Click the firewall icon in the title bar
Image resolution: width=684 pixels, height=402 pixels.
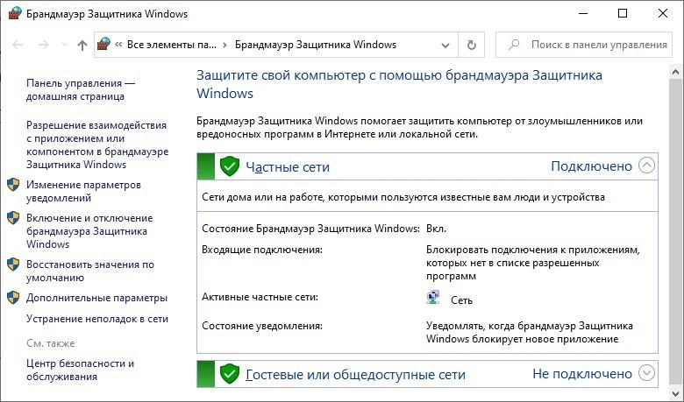pyautogui.click(x=14, y=13)
